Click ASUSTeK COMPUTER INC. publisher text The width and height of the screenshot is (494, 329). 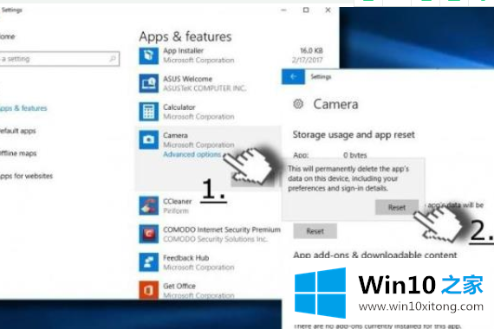pyautogui.click(x=205, y=88)
